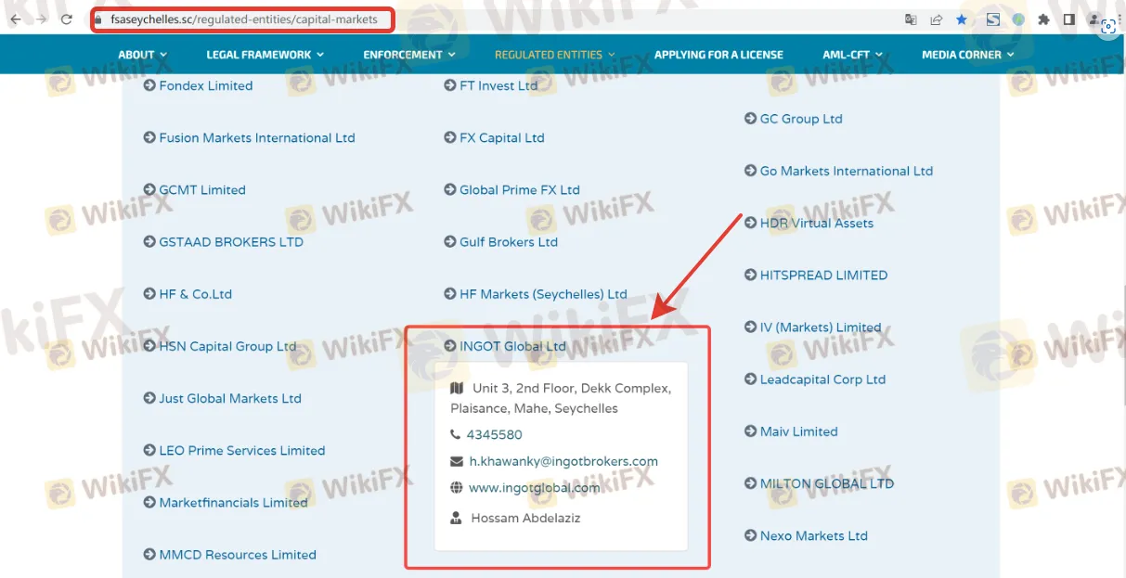
Task: Open the S extension icon
Action: 992,19
